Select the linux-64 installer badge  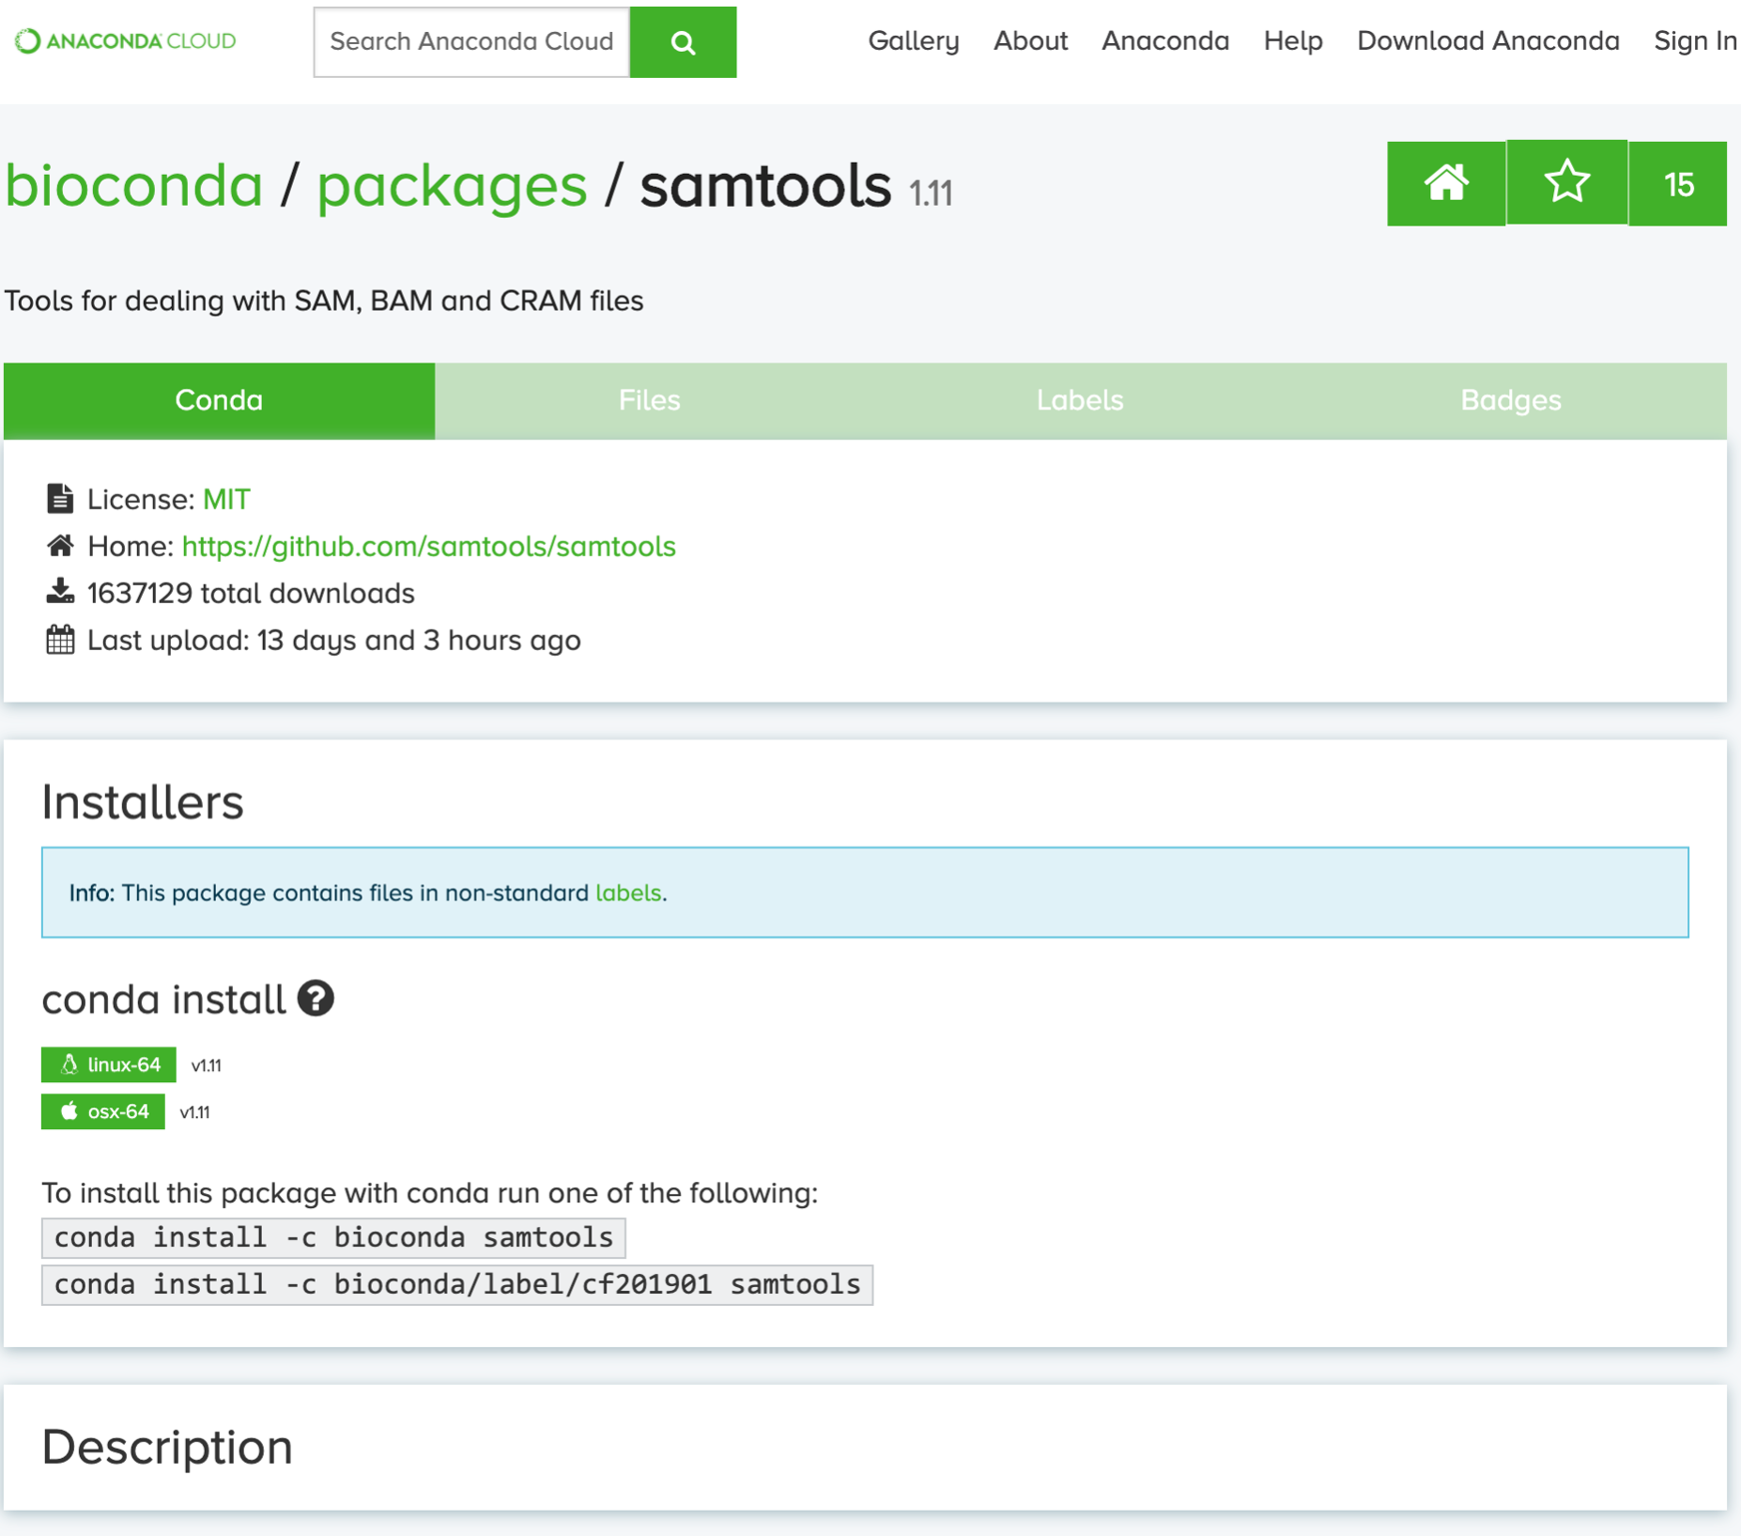(x=109, y=1064)
